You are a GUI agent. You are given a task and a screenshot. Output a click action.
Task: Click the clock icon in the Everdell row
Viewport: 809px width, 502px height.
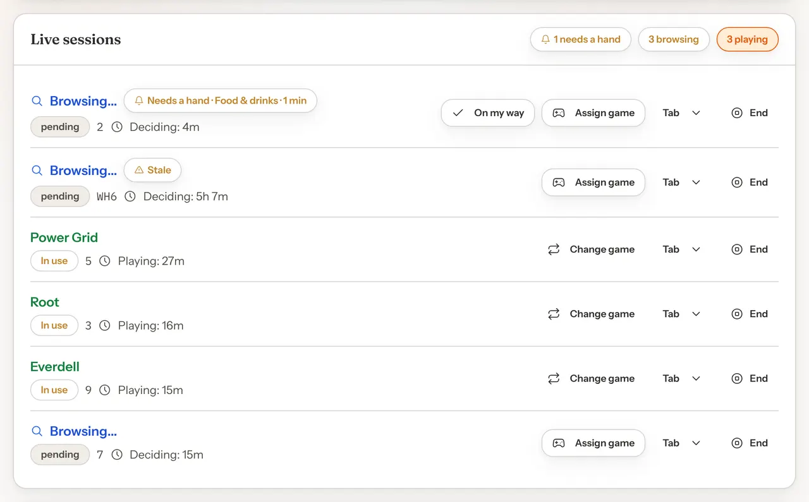(x=105, y=390)
